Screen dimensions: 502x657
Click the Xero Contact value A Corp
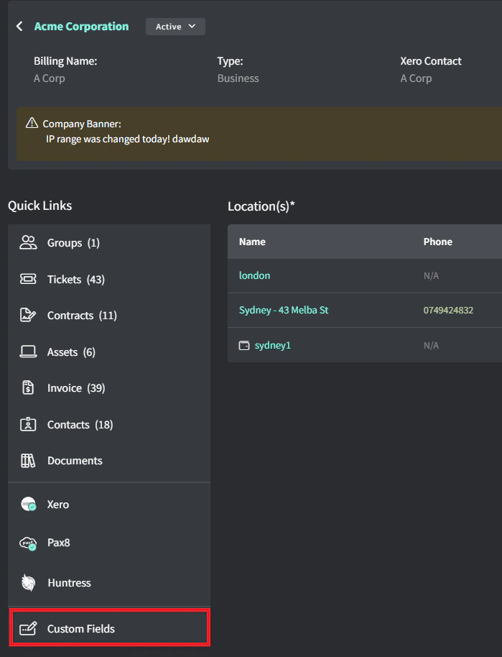click(x=416, y=78)
